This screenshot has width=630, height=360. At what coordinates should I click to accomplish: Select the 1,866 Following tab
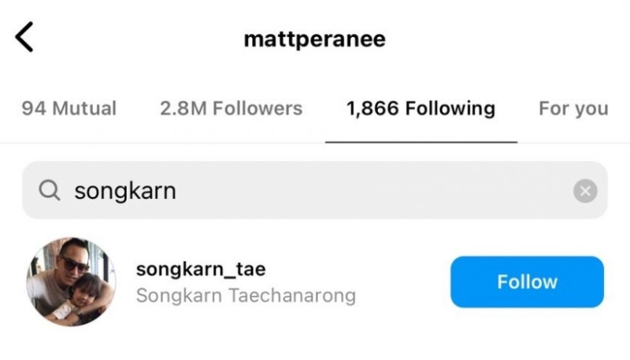421,108
